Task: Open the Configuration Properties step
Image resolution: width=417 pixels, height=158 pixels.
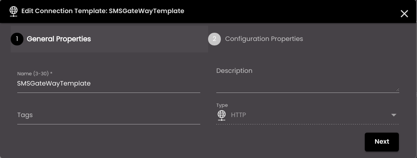Action: 264,39
